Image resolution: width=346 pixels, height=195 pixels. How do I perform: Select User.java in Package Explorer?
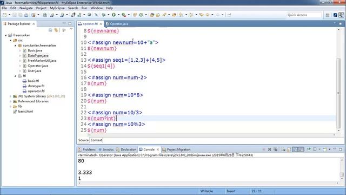pyautogui.click(x=35, y=71)
